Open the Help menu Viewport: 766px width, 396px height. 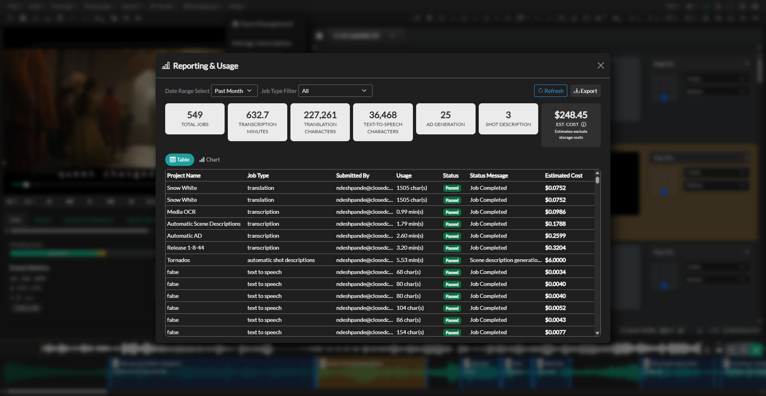[x=236, y=6]
